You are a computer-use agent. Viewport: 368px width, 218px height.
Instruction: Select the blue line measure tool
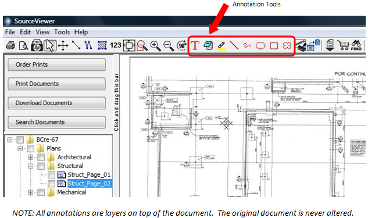[x=76, y=45]
